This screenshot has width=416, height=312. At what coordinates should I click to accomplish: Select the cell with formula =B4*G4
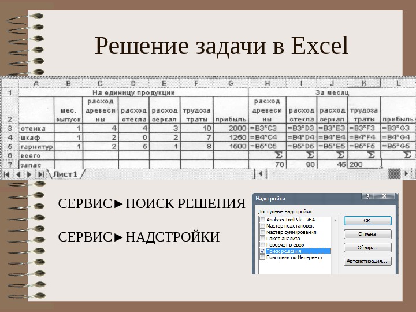pos(398,138)
